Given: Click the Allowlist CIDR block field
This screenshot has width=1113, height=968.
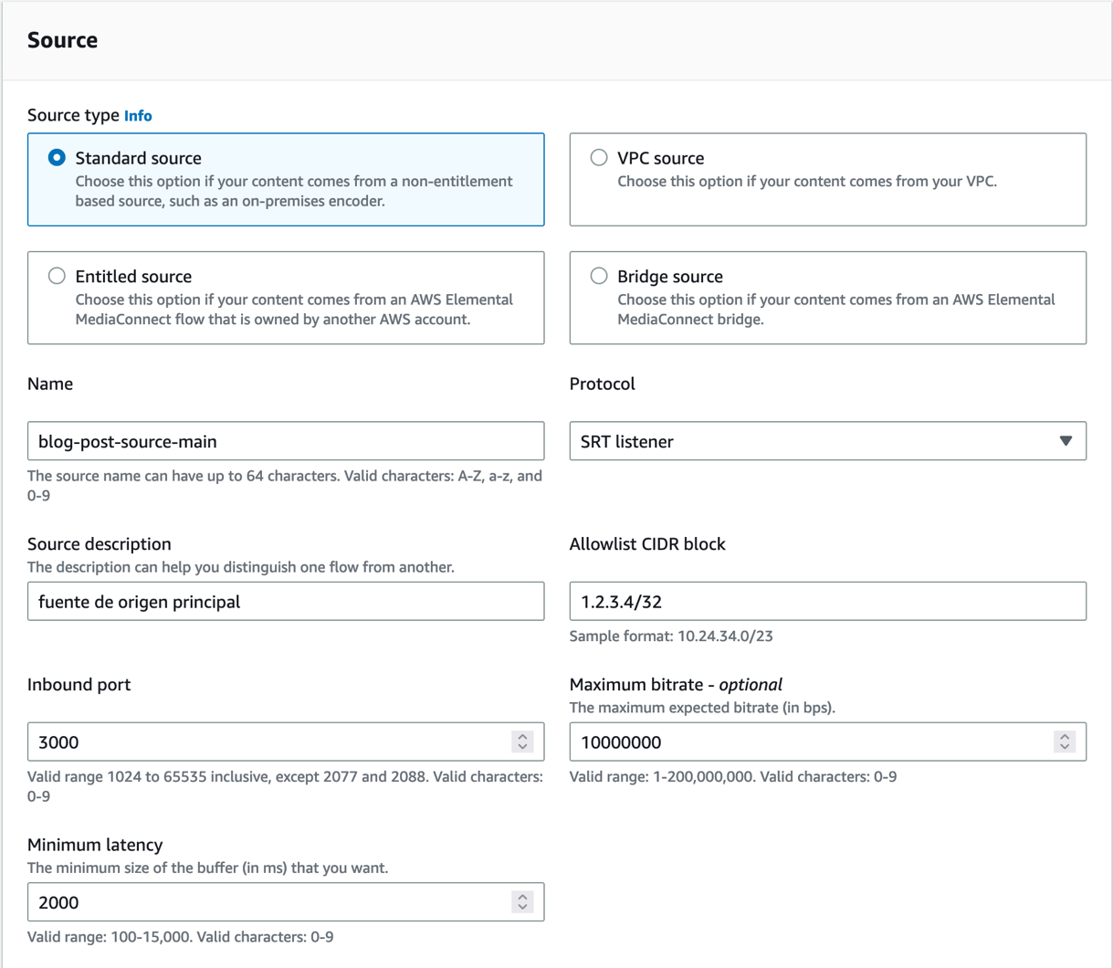Looking at the screenshot, I should click(x=827, y=602).
